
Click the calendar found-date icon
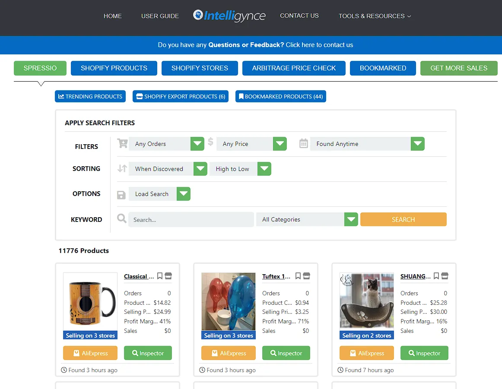coord(304,143)
